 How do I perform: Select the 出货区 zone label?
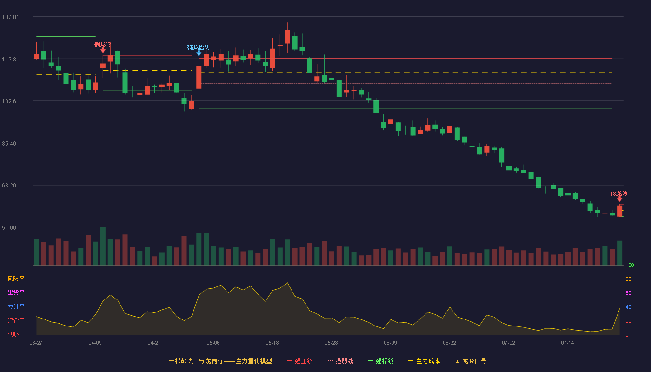[x=16, y=293]
